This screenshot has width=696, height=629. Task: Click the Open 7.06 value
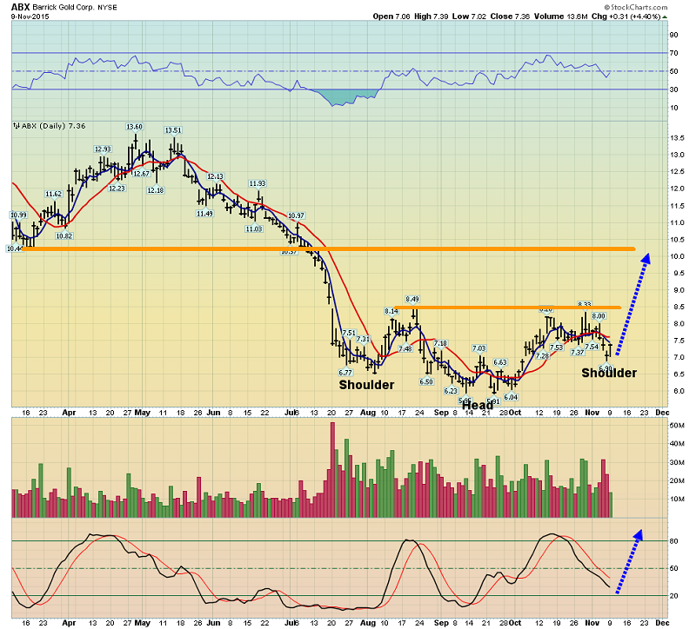coord(391,17)
